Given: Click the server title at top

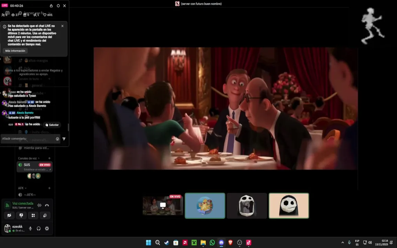Looking at the screenshot, I should 201,4.
